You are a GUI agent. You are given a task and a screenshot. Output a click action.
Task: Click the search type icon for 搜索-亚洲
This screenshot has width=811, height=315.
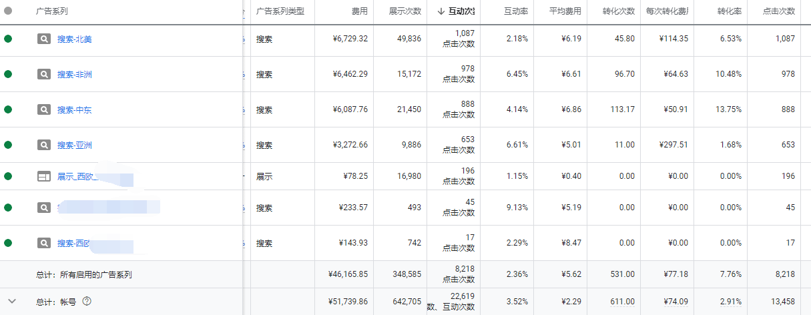pyautogui.click(x=43, y=145)
